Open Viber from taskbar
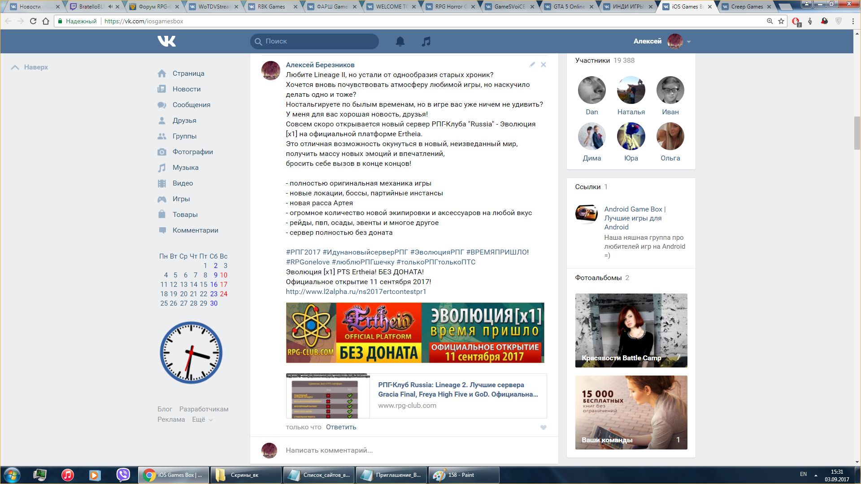 tap(123, 475)
